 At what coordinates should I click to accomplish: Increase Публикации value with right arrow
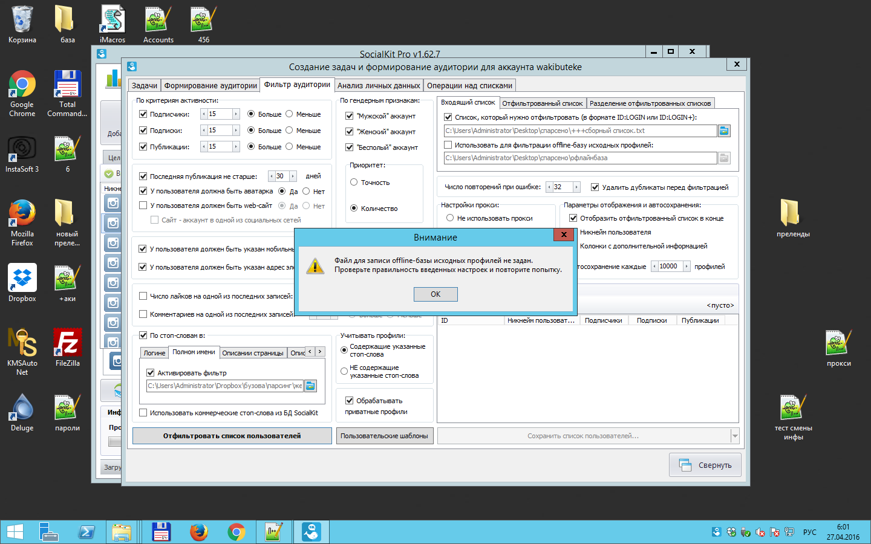point(236,147)
